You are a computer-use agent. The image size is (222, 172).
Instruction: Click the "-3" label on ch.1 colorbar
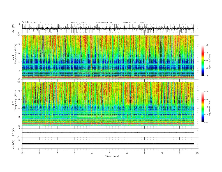[207, 45]
